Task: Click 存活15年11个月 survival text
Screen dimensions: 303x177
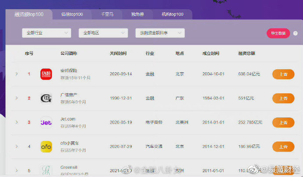Action: click(76, 78)
